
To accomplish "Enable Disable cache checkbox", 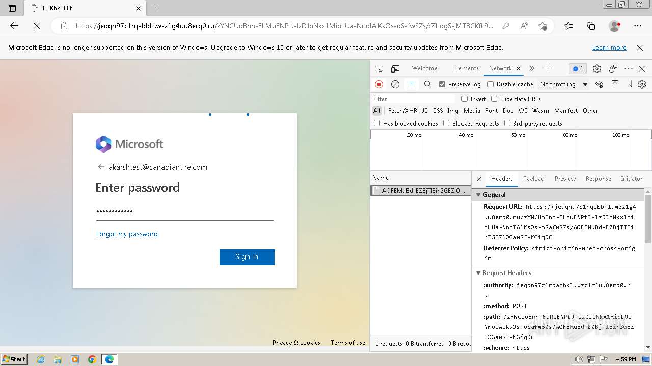I will tap(491, 84).
